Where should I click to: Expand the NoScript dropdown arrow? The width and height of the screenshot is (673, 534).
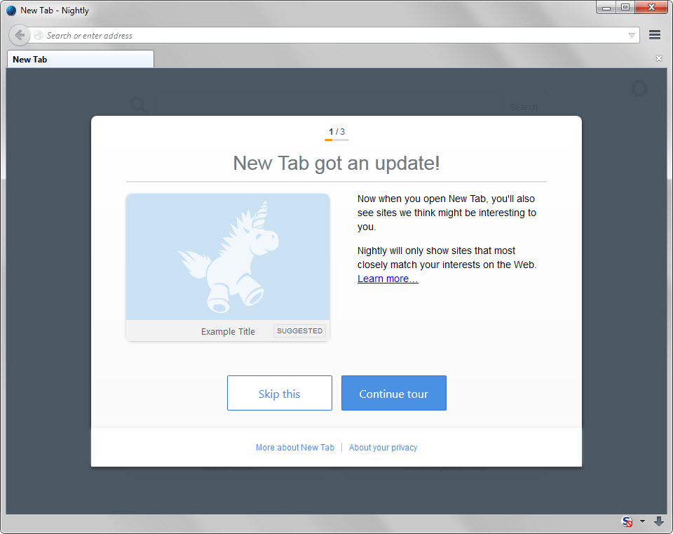642,521
